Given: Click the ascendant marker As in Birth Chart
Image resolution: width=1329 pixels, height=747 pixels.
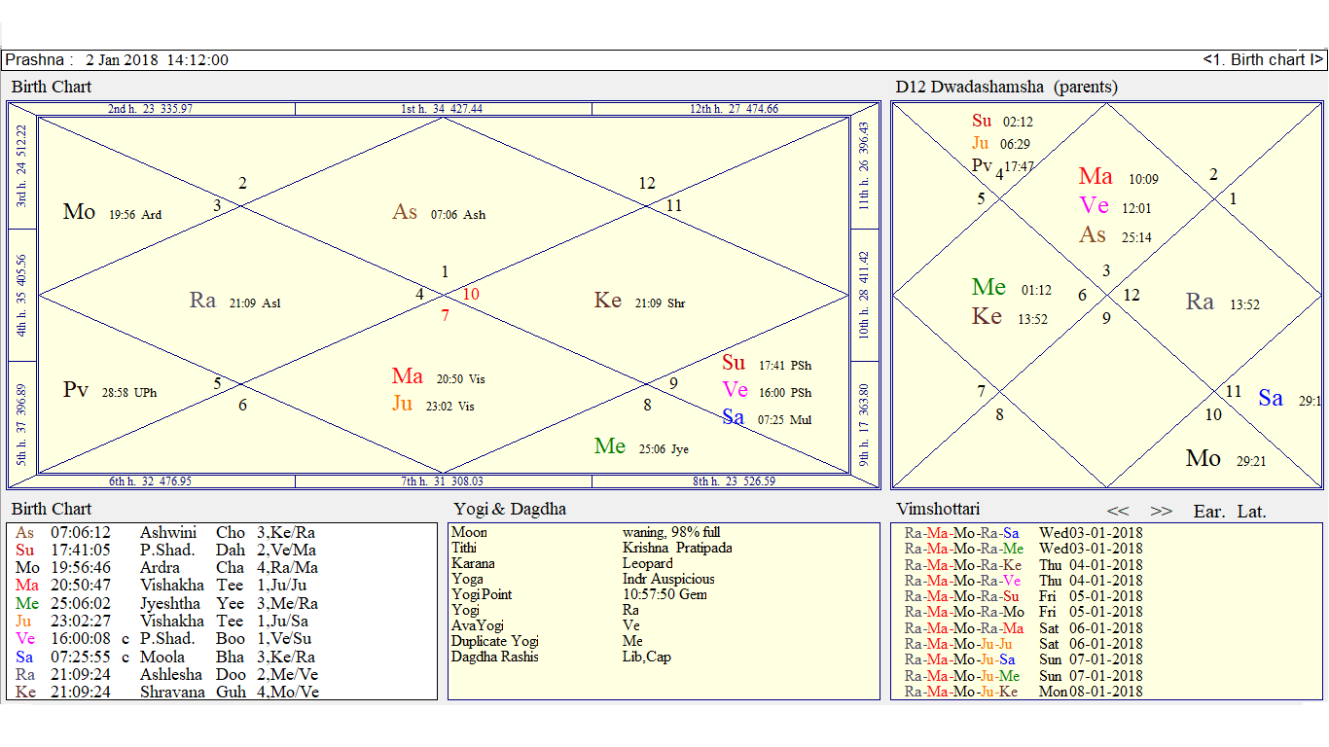Looking at the screenshot, I should pos(407,211).
